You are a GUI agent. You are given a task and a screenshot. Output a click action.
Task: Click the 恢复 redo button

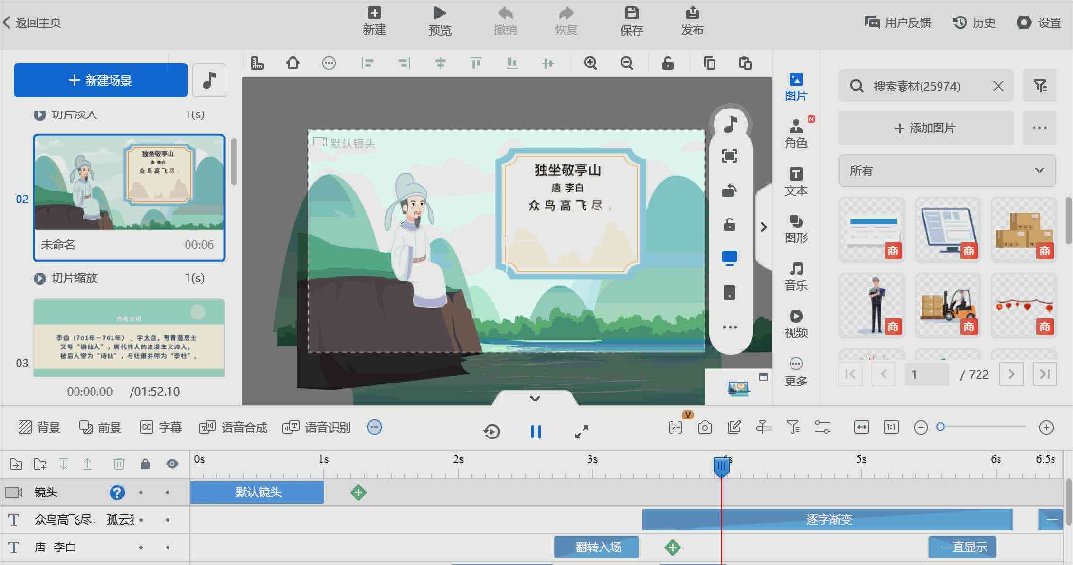[566, 21]
